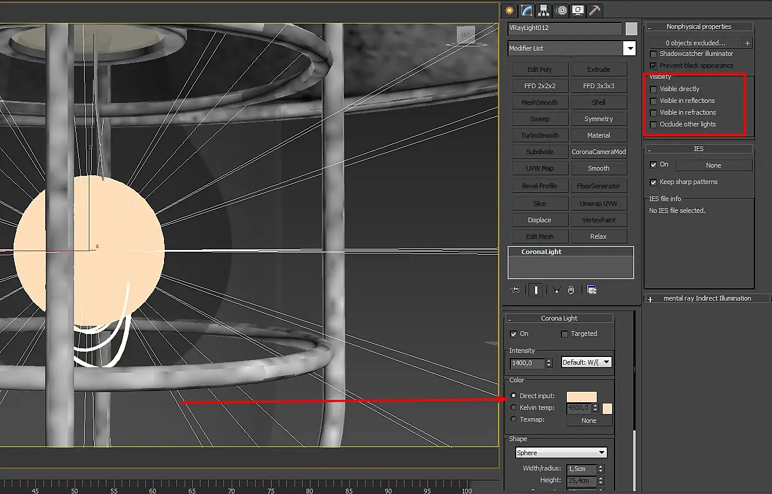Open the Motion panel icon
The width and height of the screenshot is (772, 494).
pos(562,10)
